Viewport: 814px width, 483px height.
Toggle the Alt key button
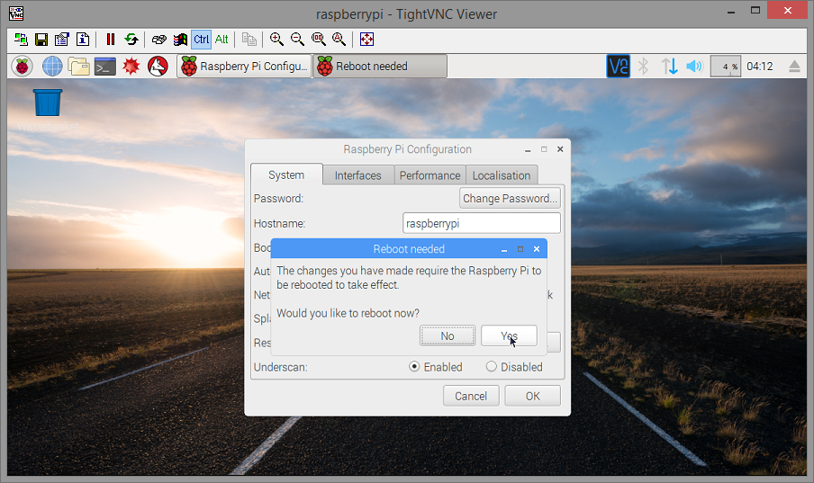[222, 40]
